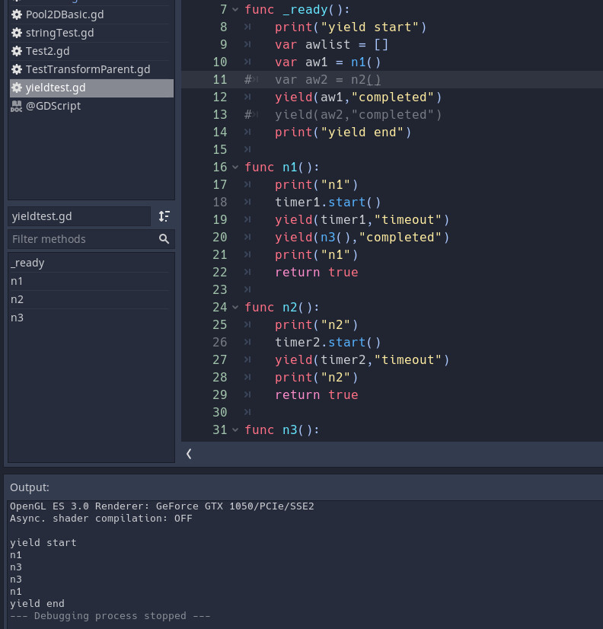The image size is (603, 629).
Task: Toggle alphabetical sorting of methods list
Action: 164,216
